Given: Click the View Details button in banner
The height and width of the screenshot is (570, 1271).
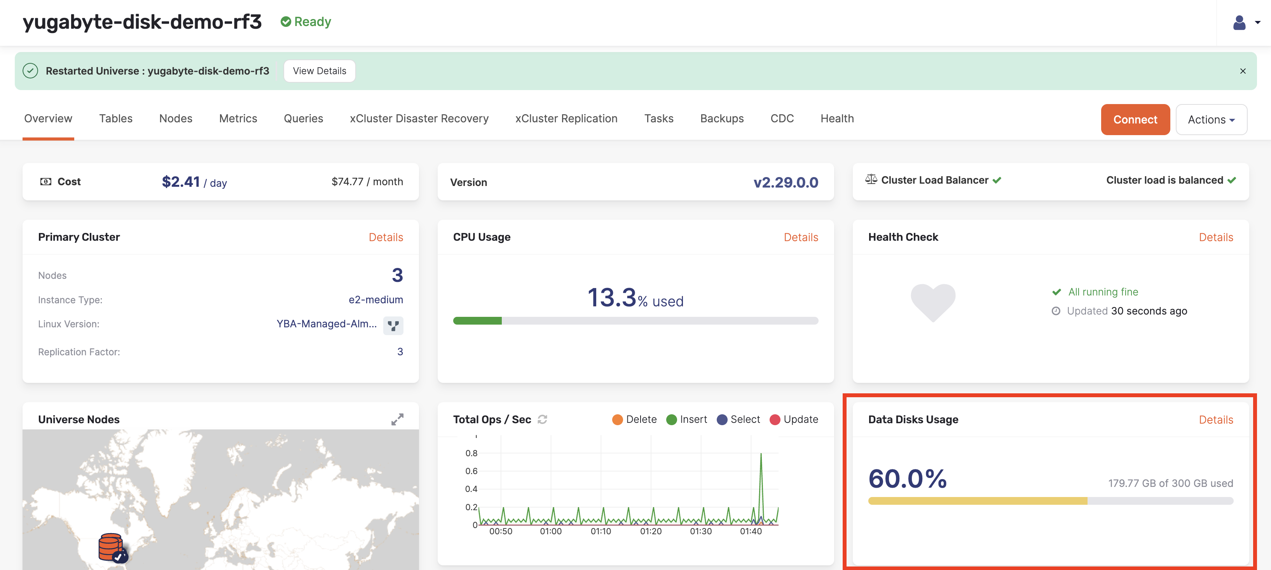Looking at the screenshot, I should [319, 71].
